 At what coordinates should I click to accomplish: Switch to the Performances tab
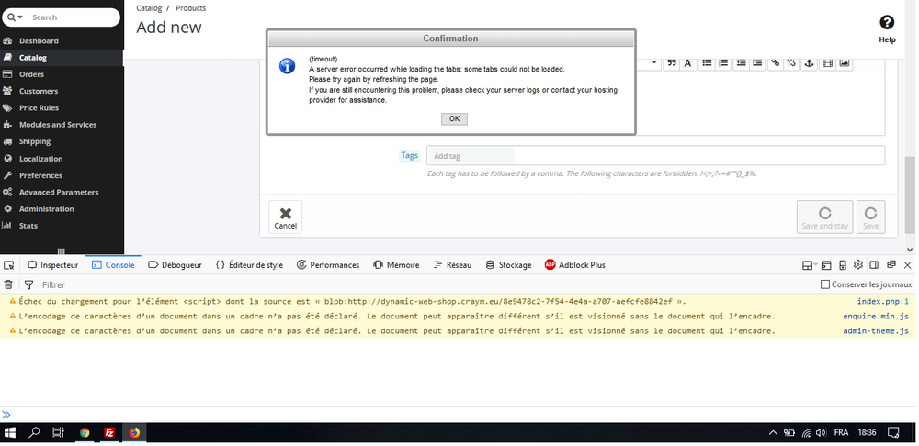(x=328, y=265)
